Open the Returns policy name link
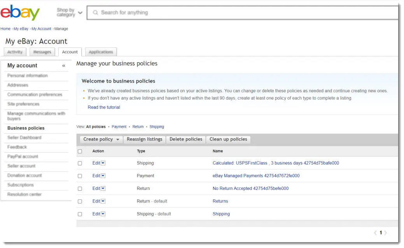Viewport: 404px width, 248px height. click(x=220, y=201)
